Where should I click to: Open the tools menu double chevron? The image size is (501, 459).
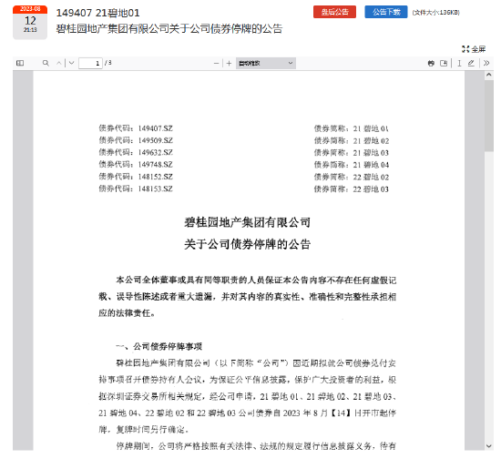[486, 63]
